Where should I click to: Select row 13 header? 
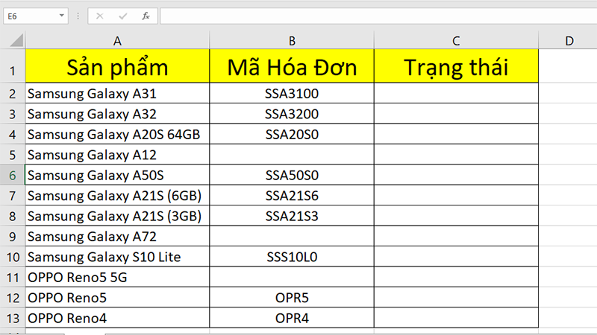pos(13,319)
